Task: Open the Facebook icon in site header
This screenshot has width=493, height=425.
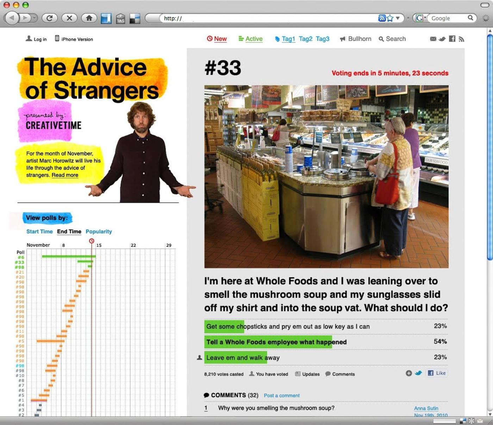Action: click(452, 39)
